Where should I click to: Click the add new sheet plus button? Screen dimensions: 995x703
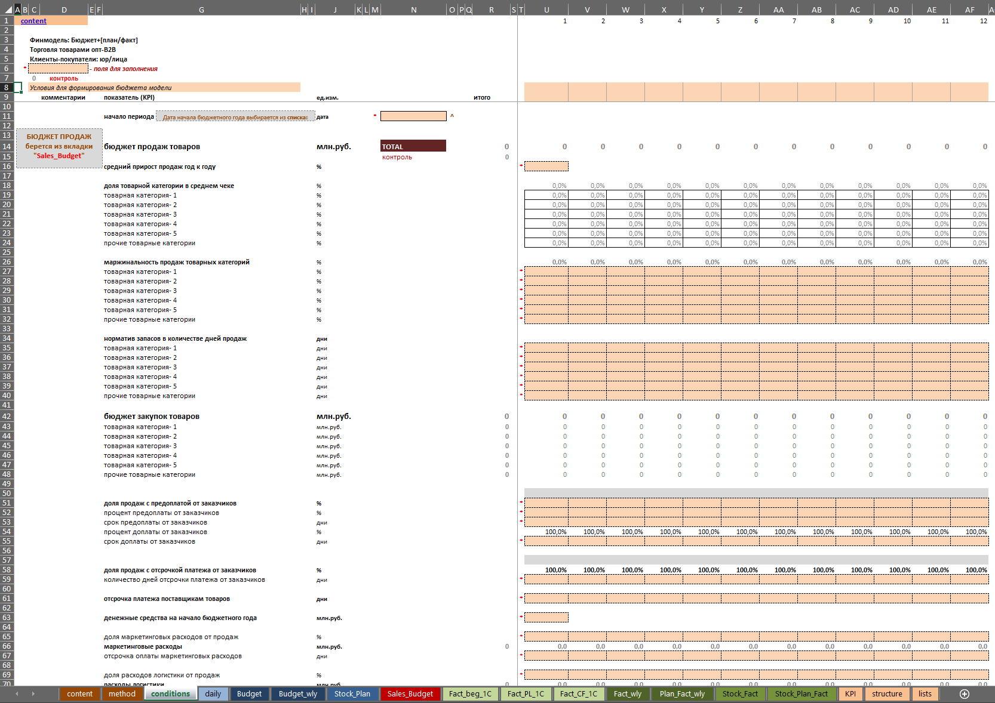[x=964, y=693]
